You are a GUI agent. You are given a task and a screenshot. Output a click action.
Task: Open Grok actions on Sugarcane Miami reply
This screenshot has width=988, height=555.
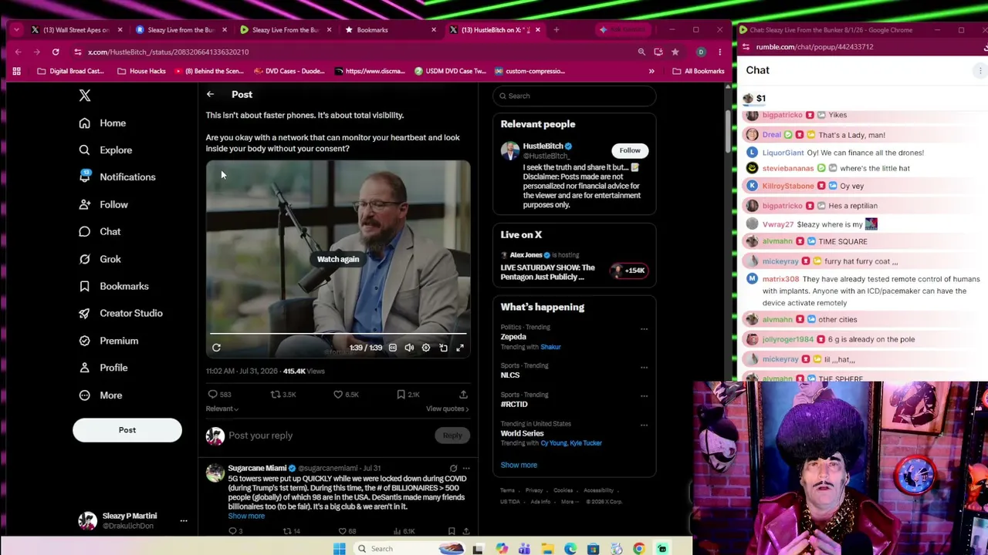453,468
